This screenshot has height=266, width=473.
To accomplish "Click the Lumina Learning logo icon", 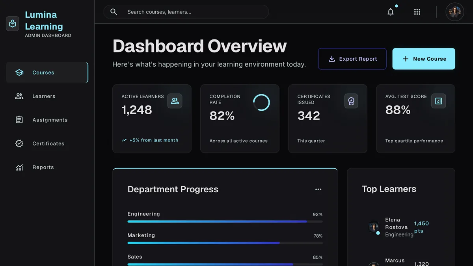I will (13, 24).
